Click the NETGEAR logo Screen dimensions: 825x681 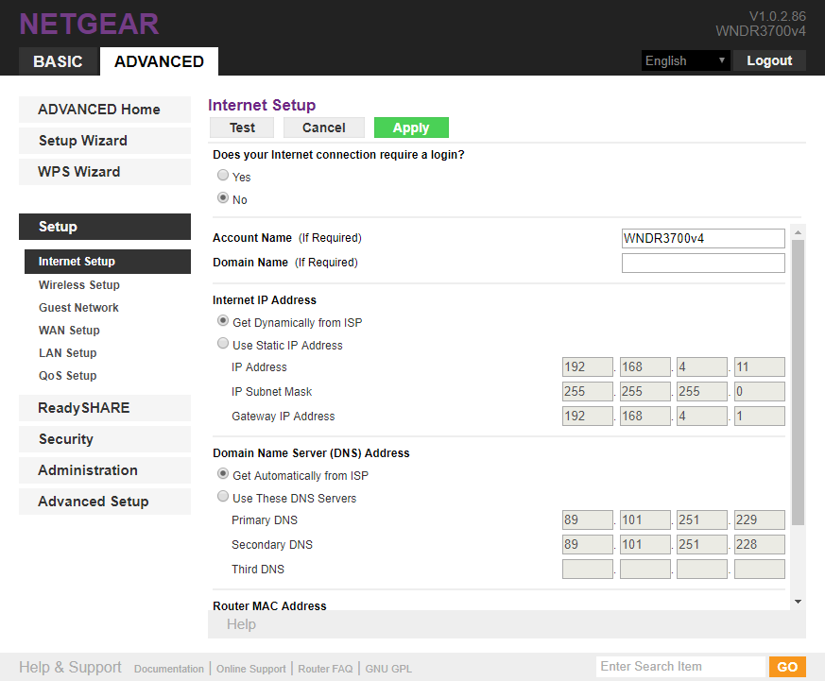tap(89, 25)
